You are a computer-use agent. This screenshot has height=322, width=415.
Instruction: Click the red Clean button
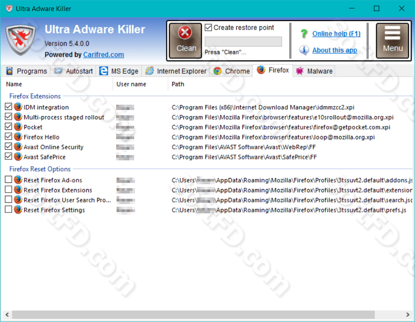pyautogui.click(x=185, y=41)
